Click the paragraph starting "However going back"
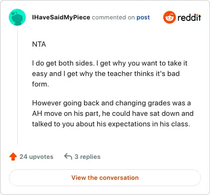 pyautogui.click(x=113, y=113)
